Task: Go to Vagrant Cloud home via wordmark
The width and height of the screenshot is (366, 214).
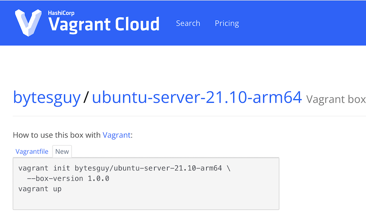Action: [x=104, y=24]
